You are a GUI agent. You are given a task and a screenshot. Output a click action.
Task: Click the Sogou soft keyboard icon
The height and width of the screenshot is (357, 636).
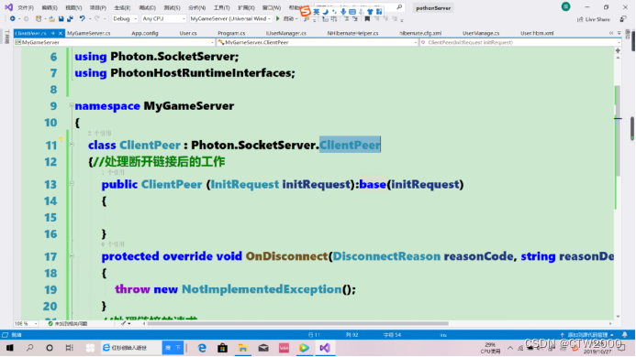coord(352,12)
